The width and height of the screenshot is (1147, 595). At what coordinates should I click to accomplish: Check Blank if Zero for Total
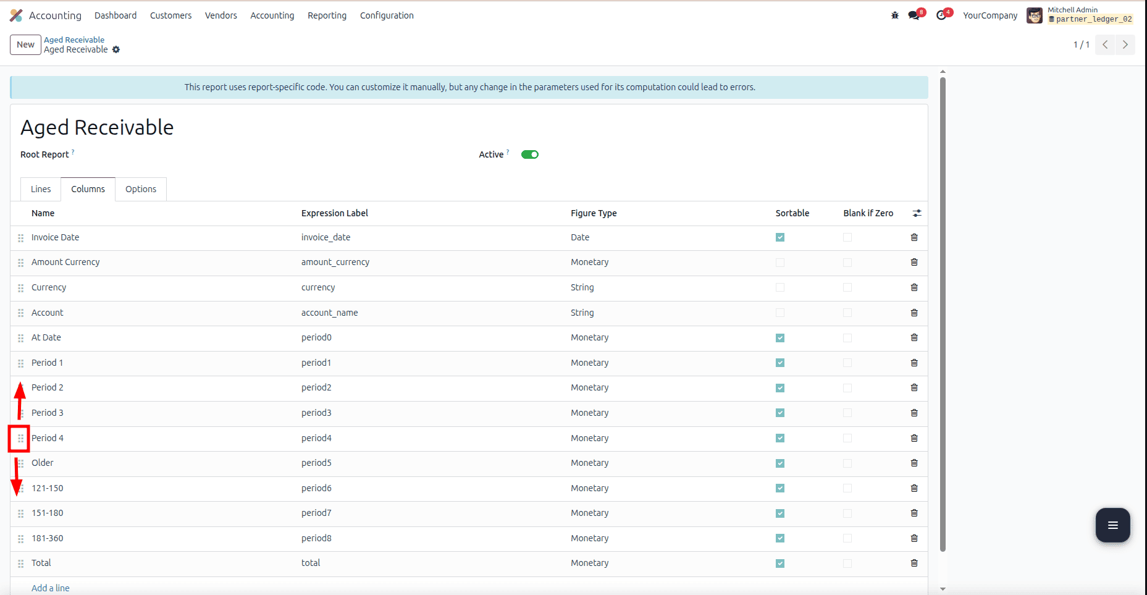pyautogui.click(x=847, y=563)
